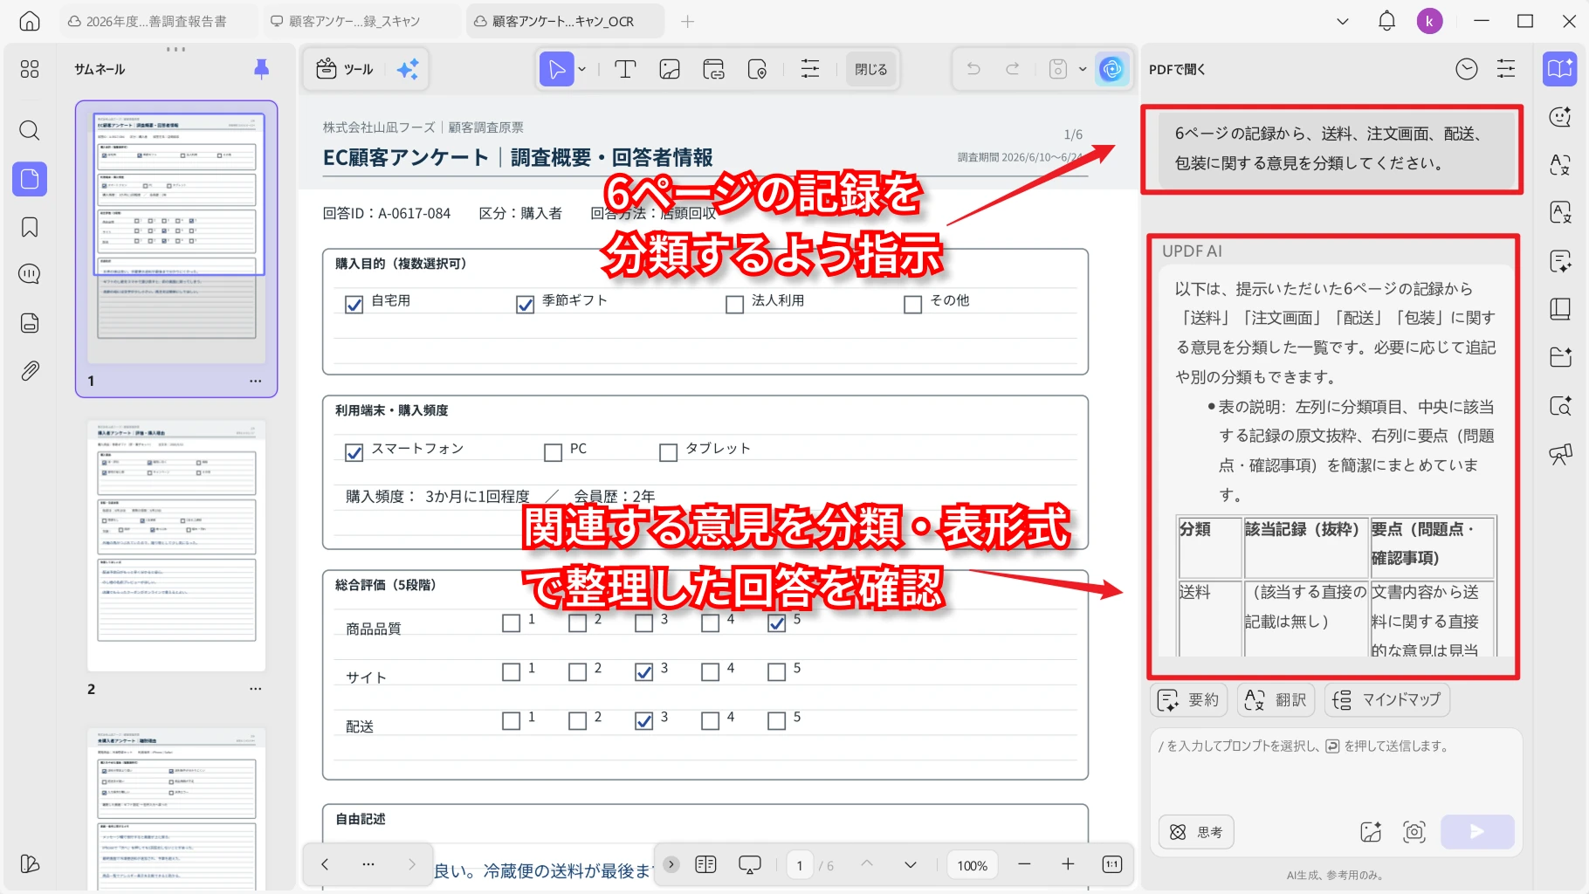Viewport: 1589px width, 894px height.
Task: Expand bottom toolbar more options dots
Action: [368, 864]
